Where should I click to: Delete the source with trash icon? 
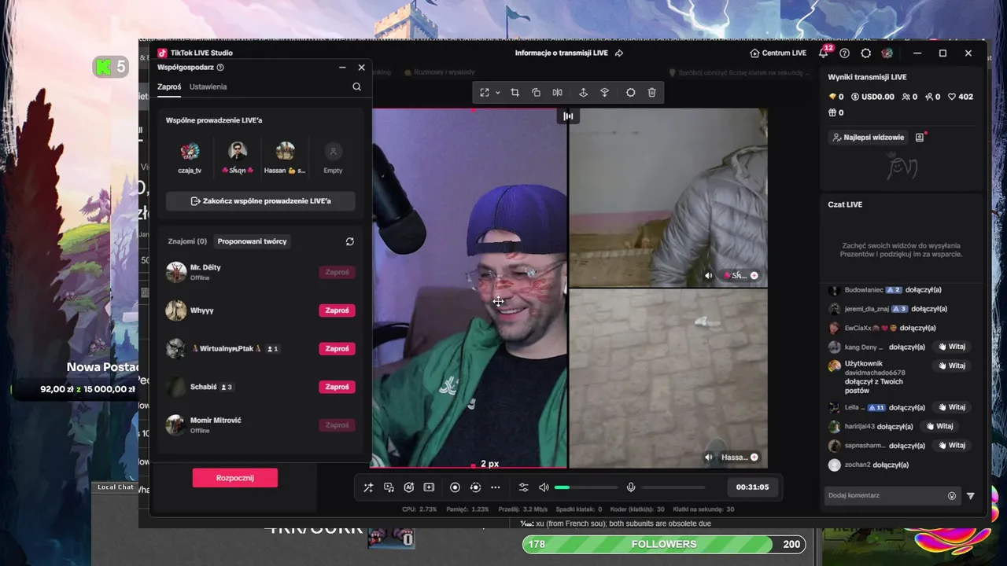[x=651, y=93]
